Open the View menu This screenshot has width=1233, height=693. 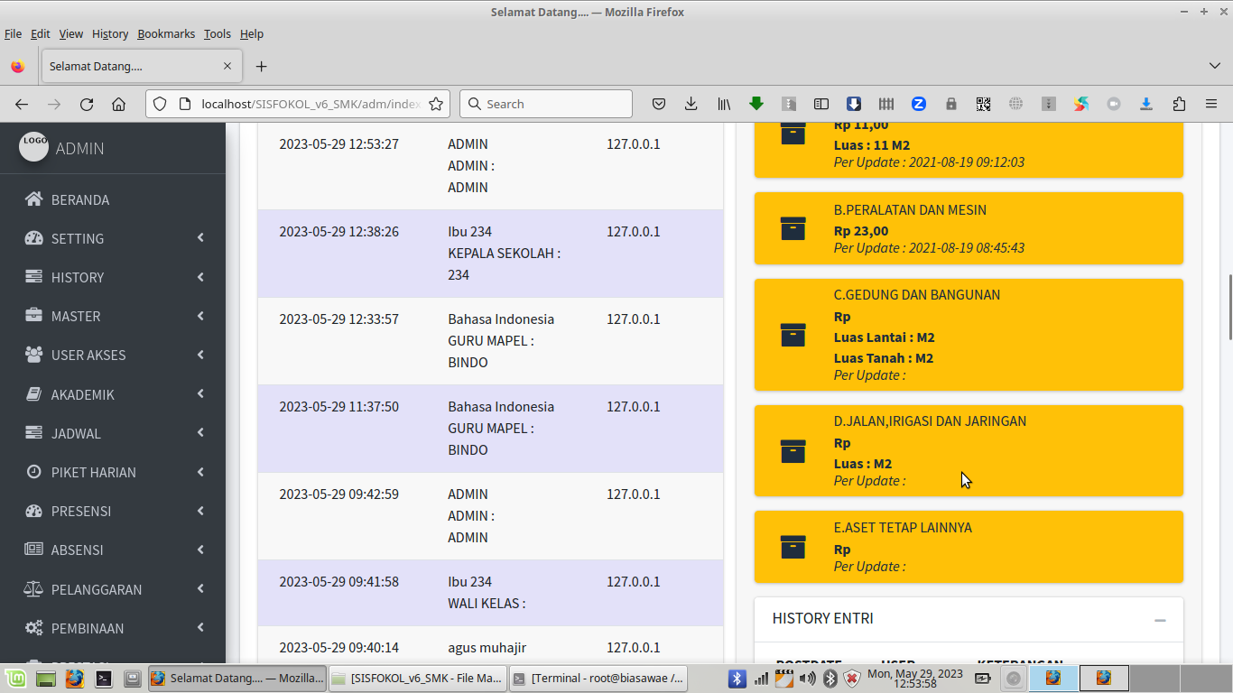pos(71,33)
